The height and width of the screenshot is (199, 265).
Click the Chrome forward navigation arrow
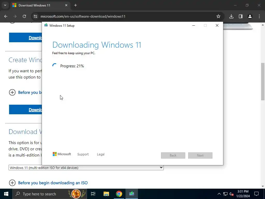tap(15, 16)
